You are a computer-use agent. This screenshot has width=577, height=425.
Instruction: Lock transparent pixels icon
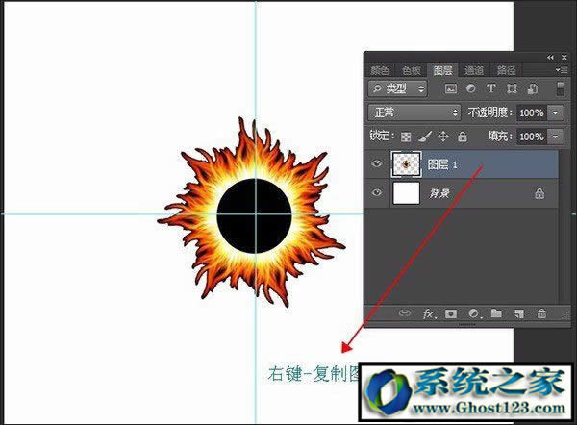click(x=406, y=137)
